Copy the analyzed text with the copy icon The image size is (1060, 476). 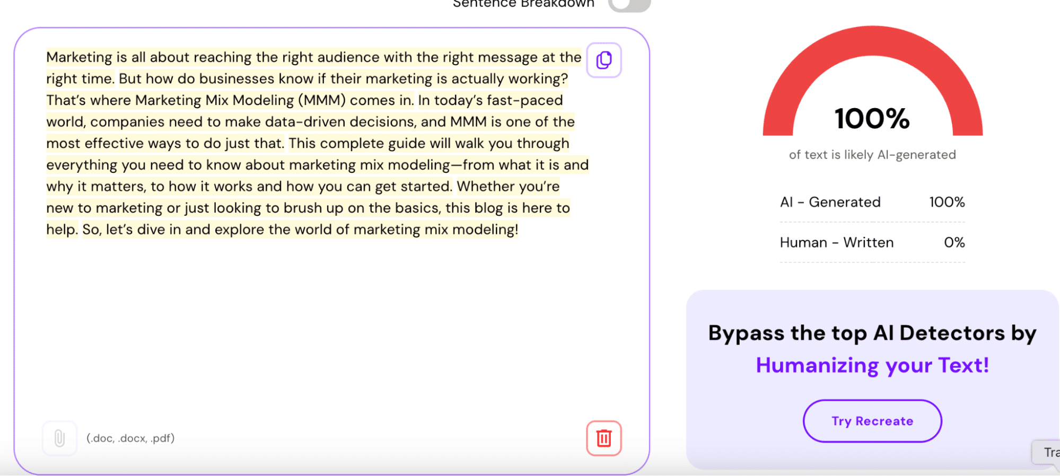point(603,60)
